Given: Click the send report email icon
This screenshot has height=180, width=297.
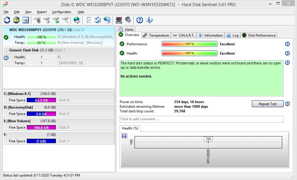Looking at the screenshot, I should point(98,20).
